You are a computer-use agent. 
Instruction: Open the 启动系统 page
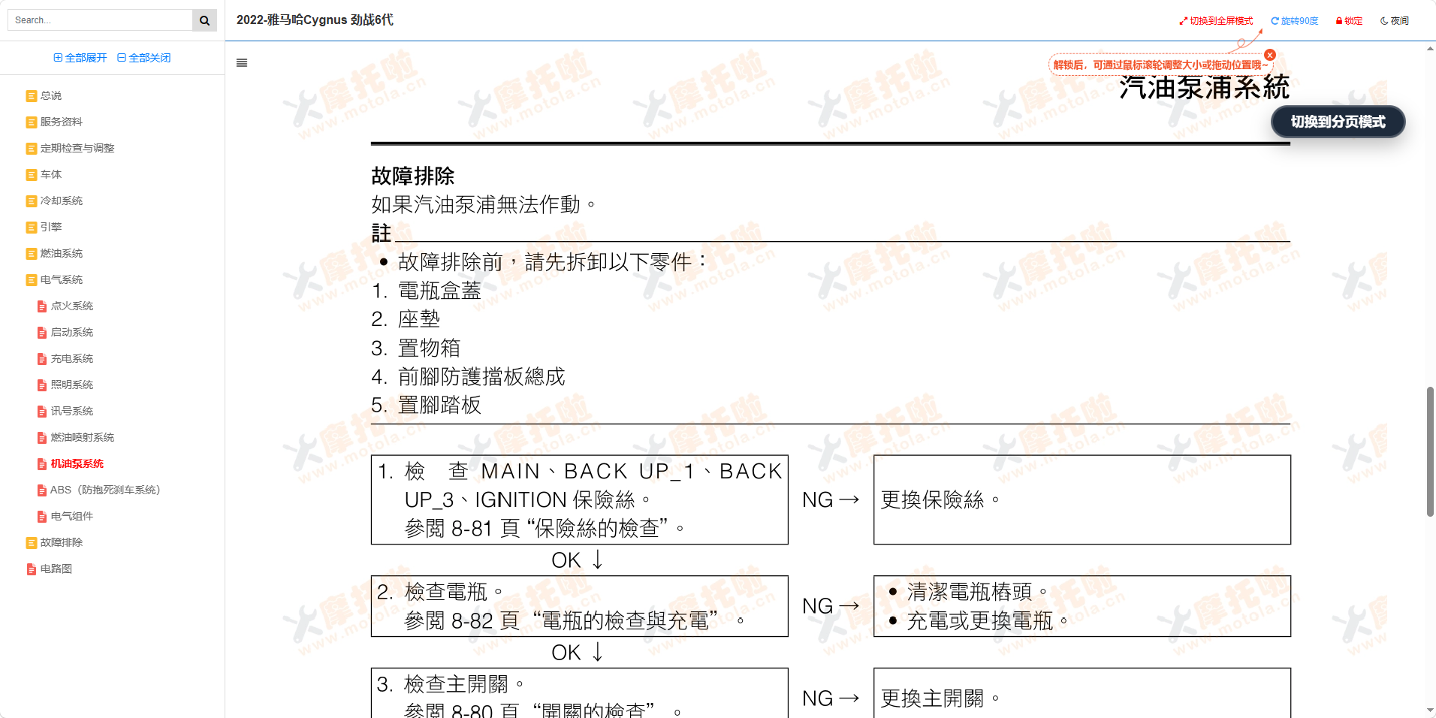tap(72, 332)
